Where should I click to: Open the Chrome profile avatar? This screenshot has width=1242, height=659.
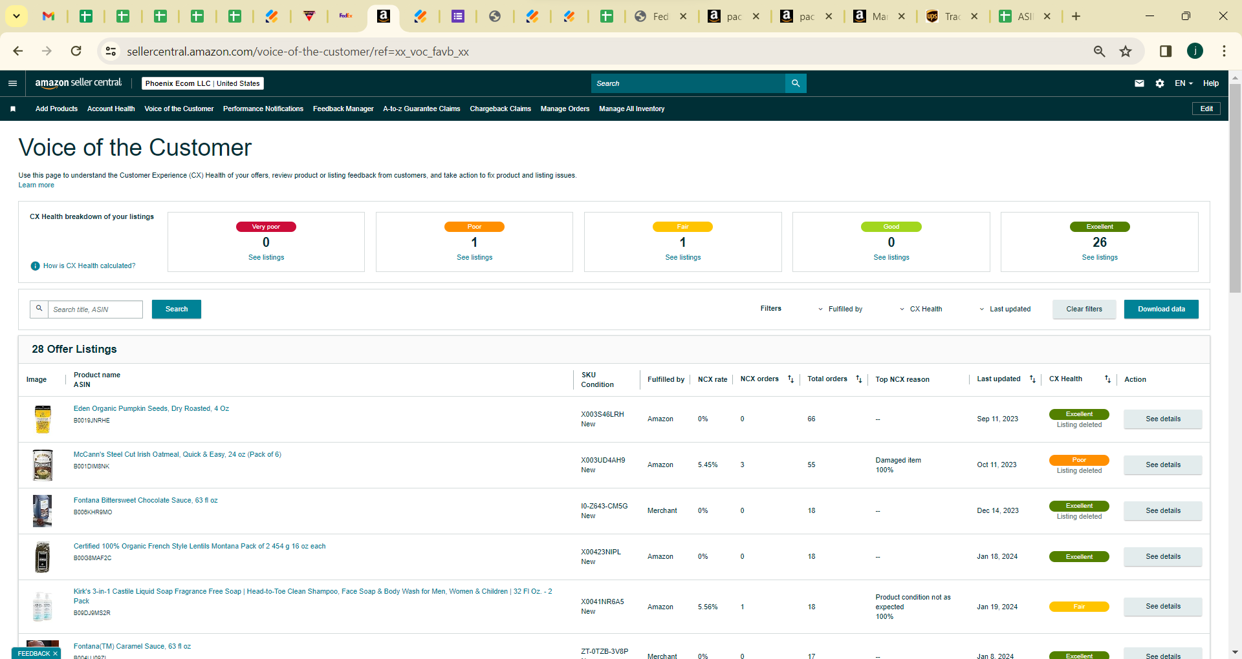(1195, 51)
